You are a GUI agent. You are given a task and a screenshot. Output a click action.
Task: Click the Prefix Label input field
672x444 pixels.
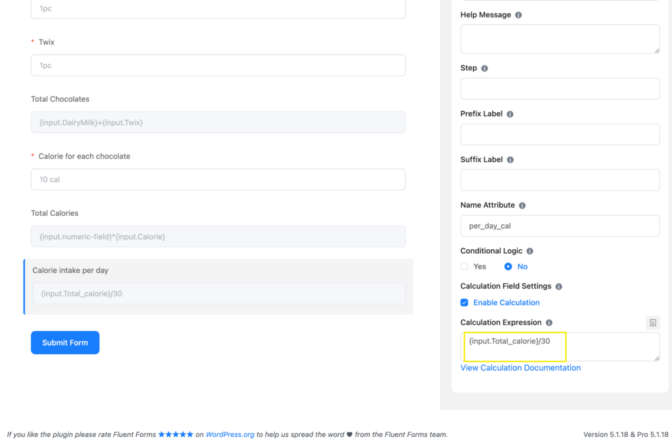click(x=560, y=134)
